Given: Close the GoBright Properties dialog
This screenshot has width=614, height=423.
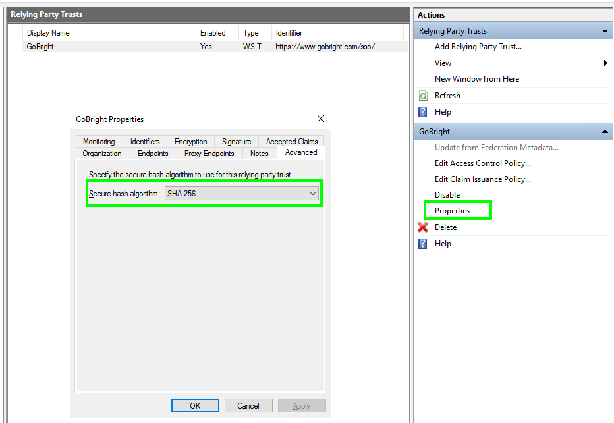Looking at the screenshot, I should [x=321, y=119].
